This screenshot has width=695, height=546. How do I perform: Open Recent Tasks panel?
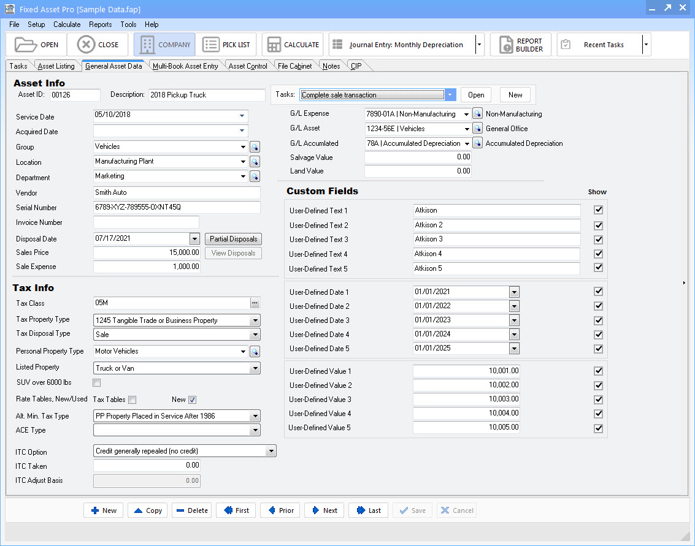click(604, 44)
